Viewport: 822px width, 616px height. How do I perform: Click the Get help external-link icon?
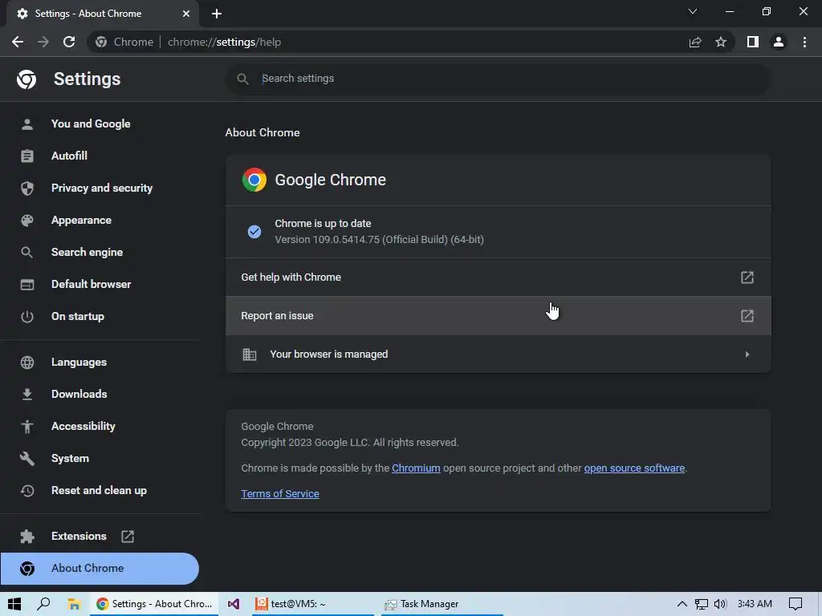tap(747, 277)
